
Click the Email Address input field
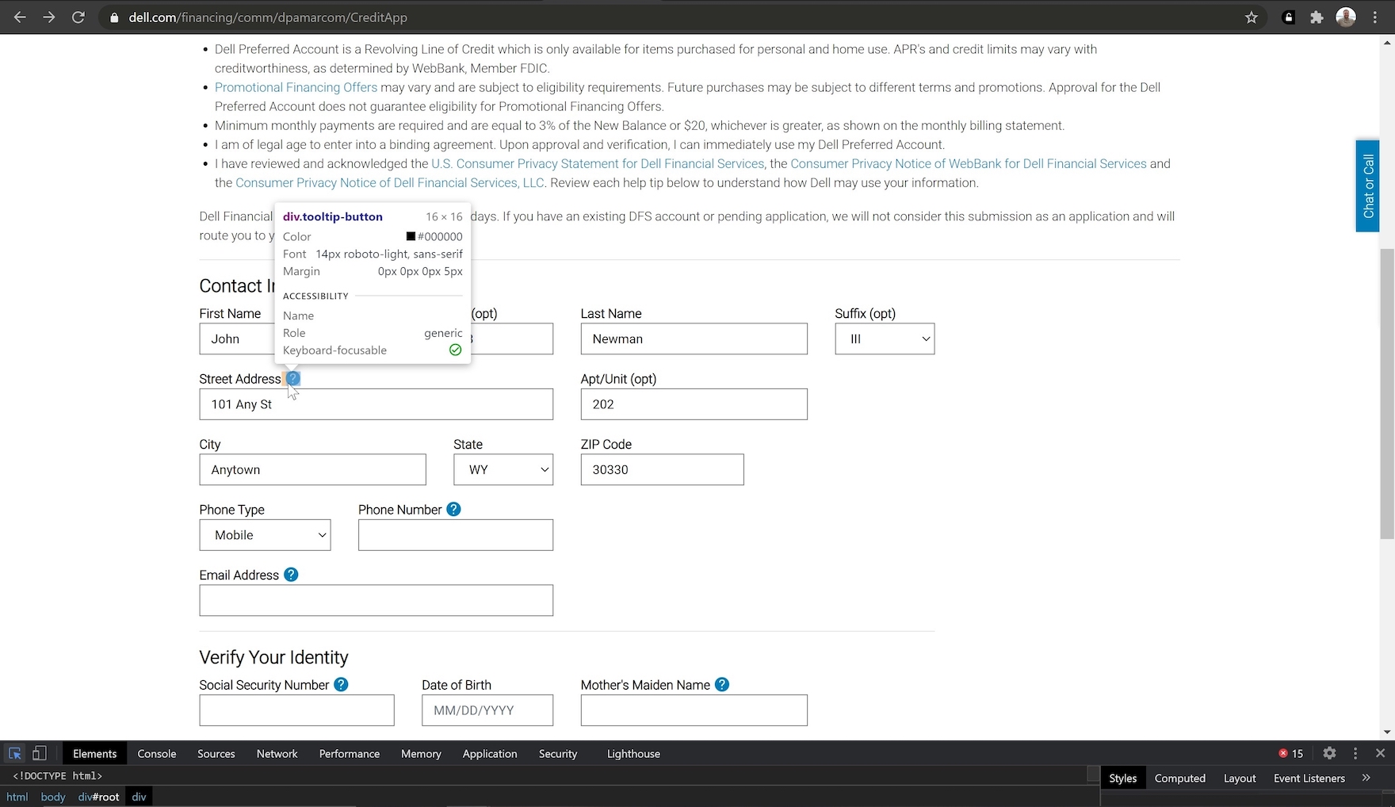pos(376,601)
